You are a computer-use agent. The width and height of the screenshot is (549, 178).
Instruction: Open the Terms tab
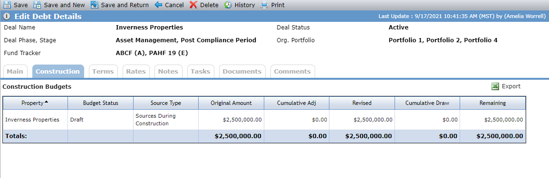tap(103, 71)
